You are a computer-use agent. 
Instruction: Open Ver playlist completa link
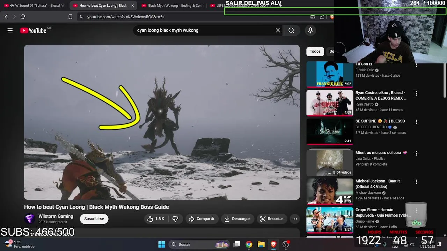click(x=371, y=164)
